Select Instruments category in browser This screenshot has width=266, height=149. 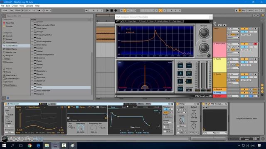pyautogui.click(x=11, y=42)
